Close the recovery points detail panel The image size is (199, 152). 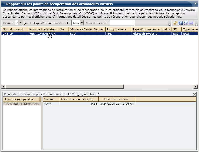pyautogui.click(x=194, y=94)
